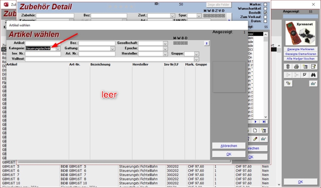Open the Gattung dropdown in Artikel wählen
321x188 pixels.
(x=113, y=49)
